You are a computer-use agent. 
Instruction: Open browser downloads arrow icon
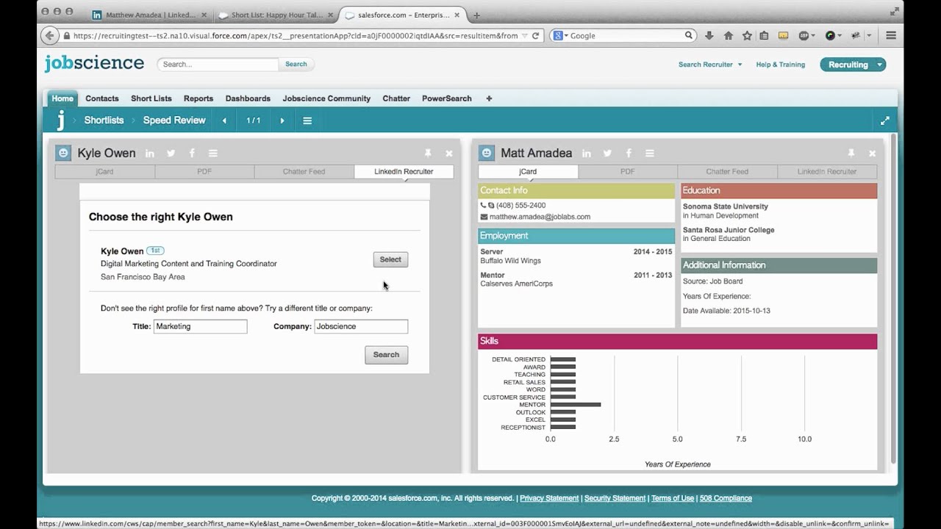709,35
